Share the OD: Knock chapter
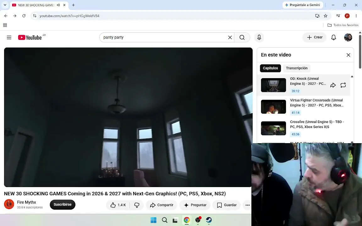362x226 pixels. (333, 85)
